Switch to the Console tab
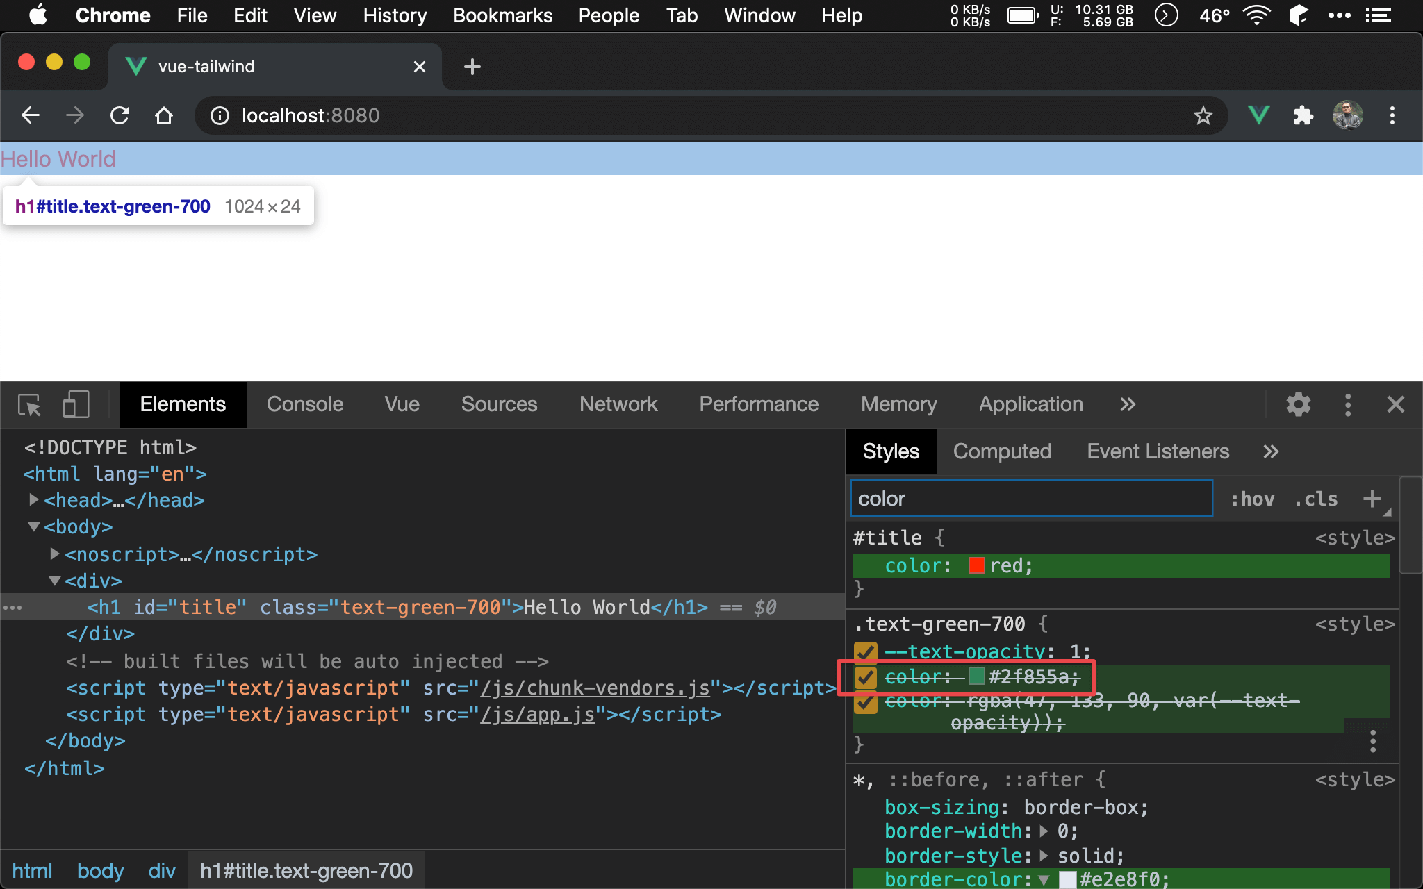 pyautogui.click(x=305, y=404)
